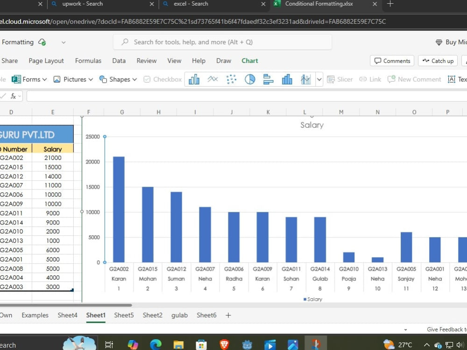Open the Shapes dropdown
Image resolution: width=467 pixels, height=350 pixels.
[118, 79]
